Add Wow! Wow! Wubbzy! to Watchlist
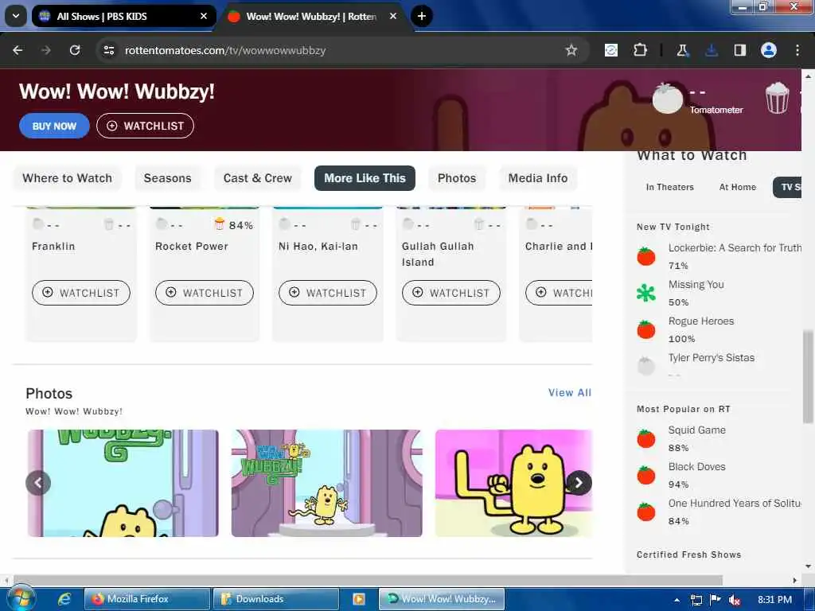This screenshot has height=611, width=815. [x=145, y=126]
